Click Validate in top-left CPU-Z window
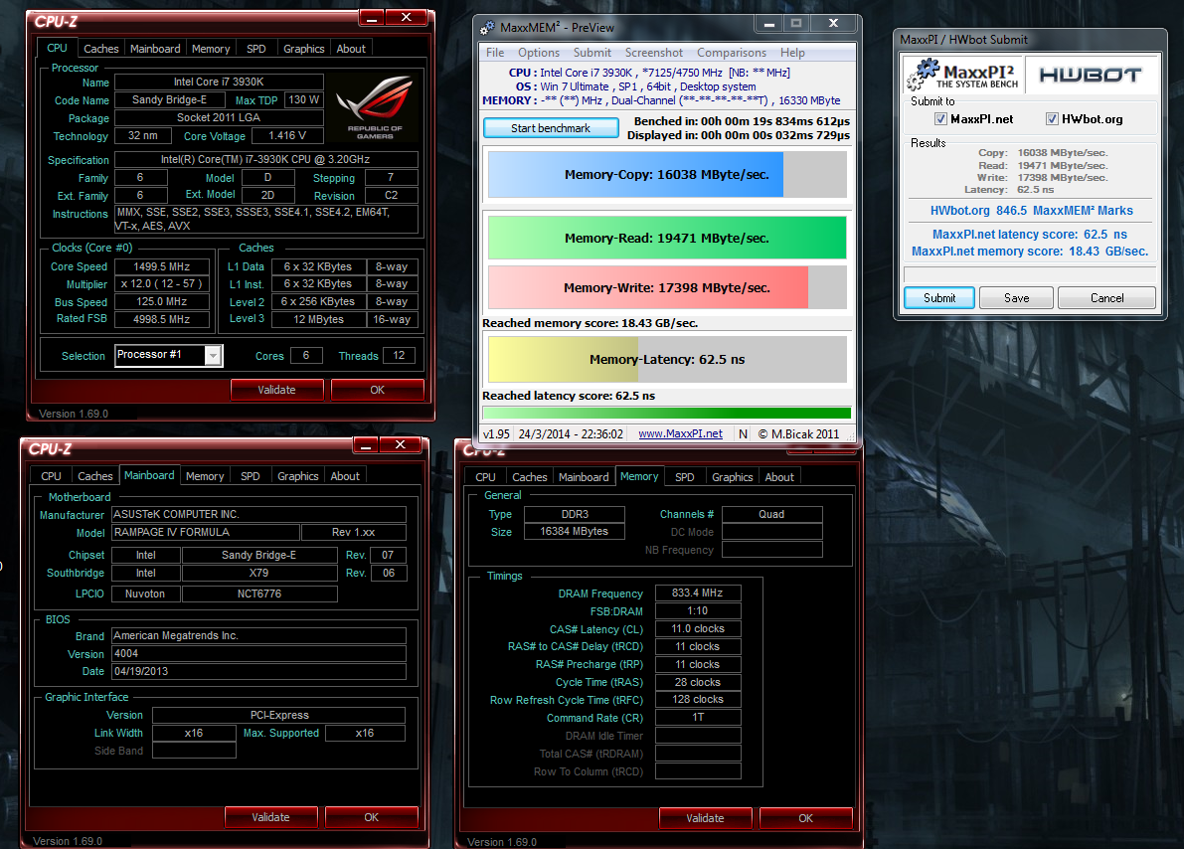The width and height of the screenshot is (1184, 849). [276, 390]
